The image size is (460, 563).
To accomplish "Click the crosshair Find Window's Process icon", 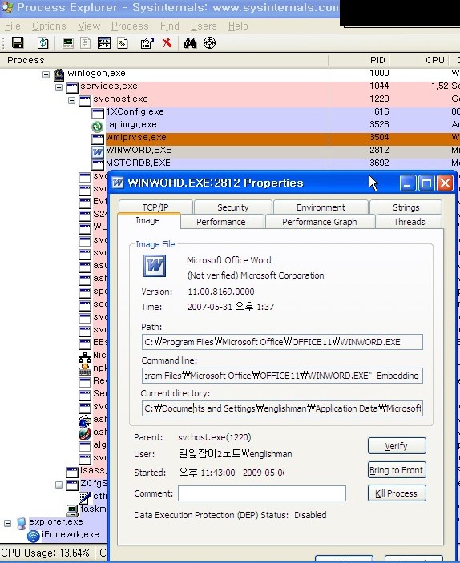I will [209, 43].
